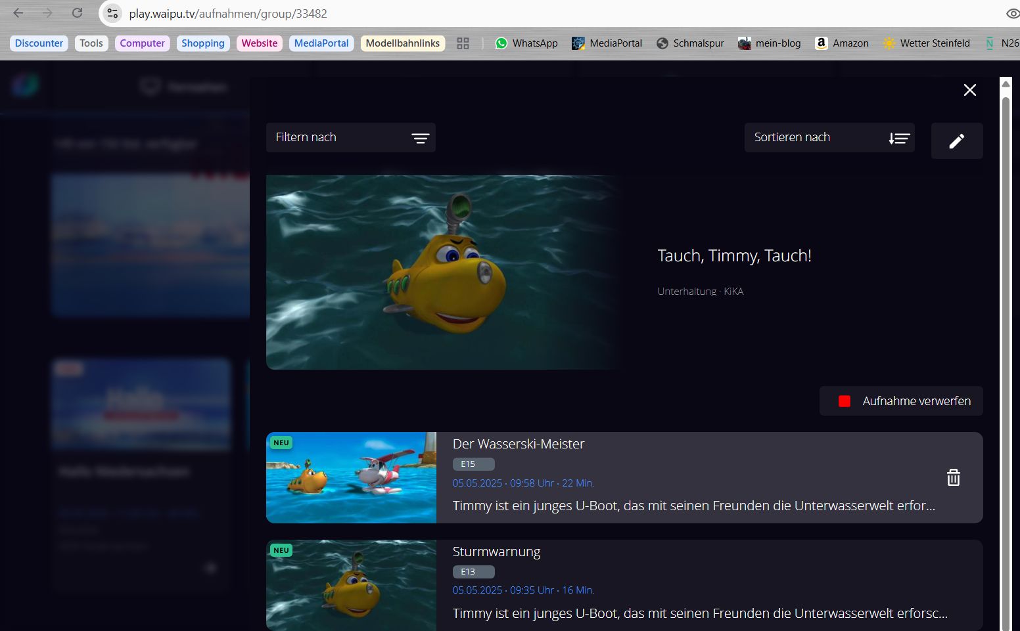Close the recording group overlay
Viewport: 1020px width, 631px height.
point(969,90)
